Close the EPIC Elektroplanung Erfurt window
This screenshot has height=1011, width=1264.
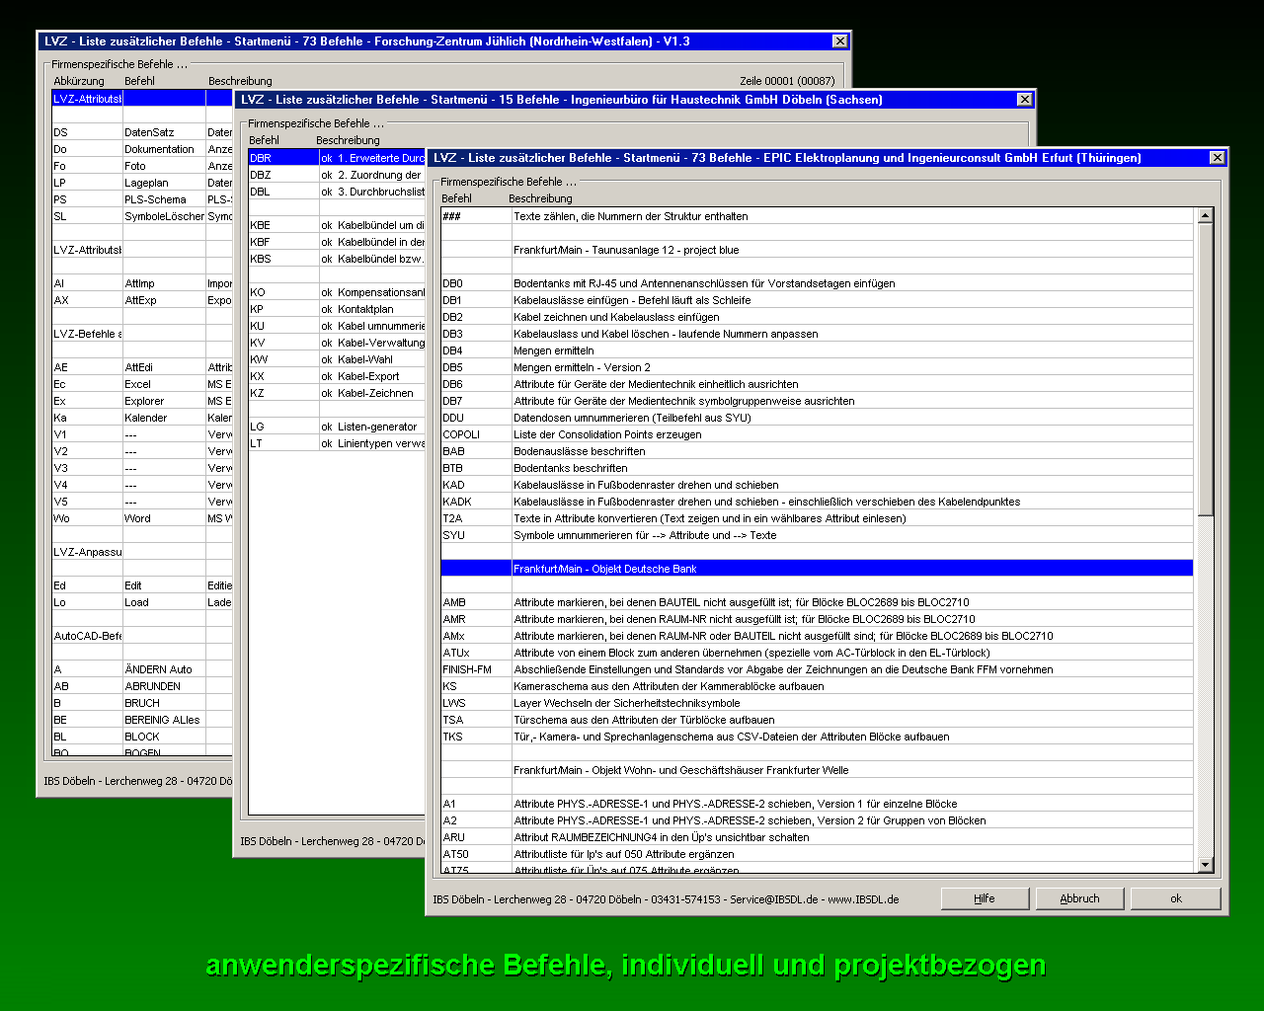tap(1217, 158)
